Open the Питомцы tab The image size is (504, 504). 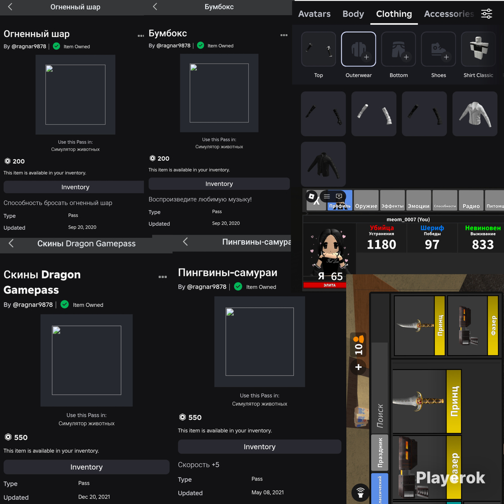click(x=494, y=201)
